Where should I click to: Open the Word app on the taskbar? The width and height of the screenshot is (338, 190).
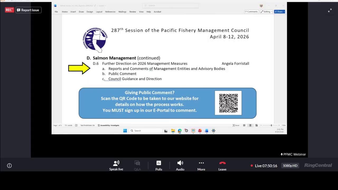[206, 131]
